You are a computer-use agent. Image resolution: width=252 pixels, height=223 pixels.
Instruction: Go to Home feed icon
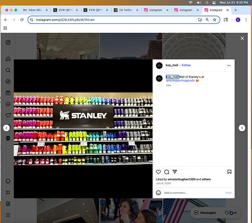(x=8, y=59)
